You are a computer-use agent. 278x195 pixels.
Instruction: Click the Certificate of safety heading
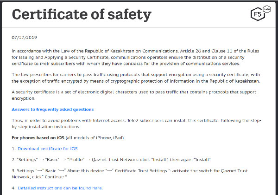pyautogui.click(x=82, y=14)
